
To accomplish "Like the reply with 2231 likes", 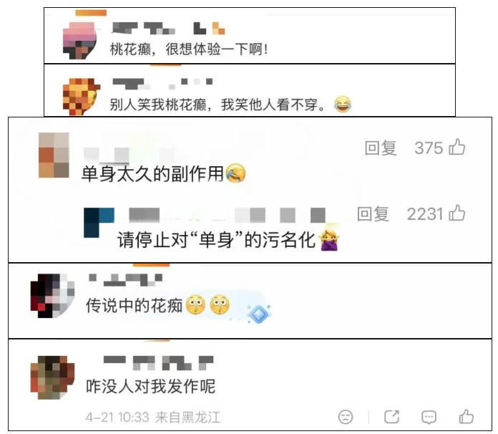I will [x=457, y=213].
